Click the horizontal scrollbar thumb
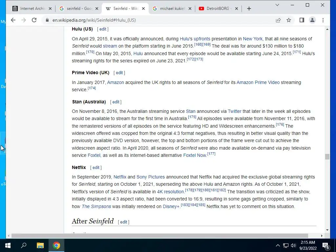The height and width of the screenshot is (252, 336). (x=160, y=236)
